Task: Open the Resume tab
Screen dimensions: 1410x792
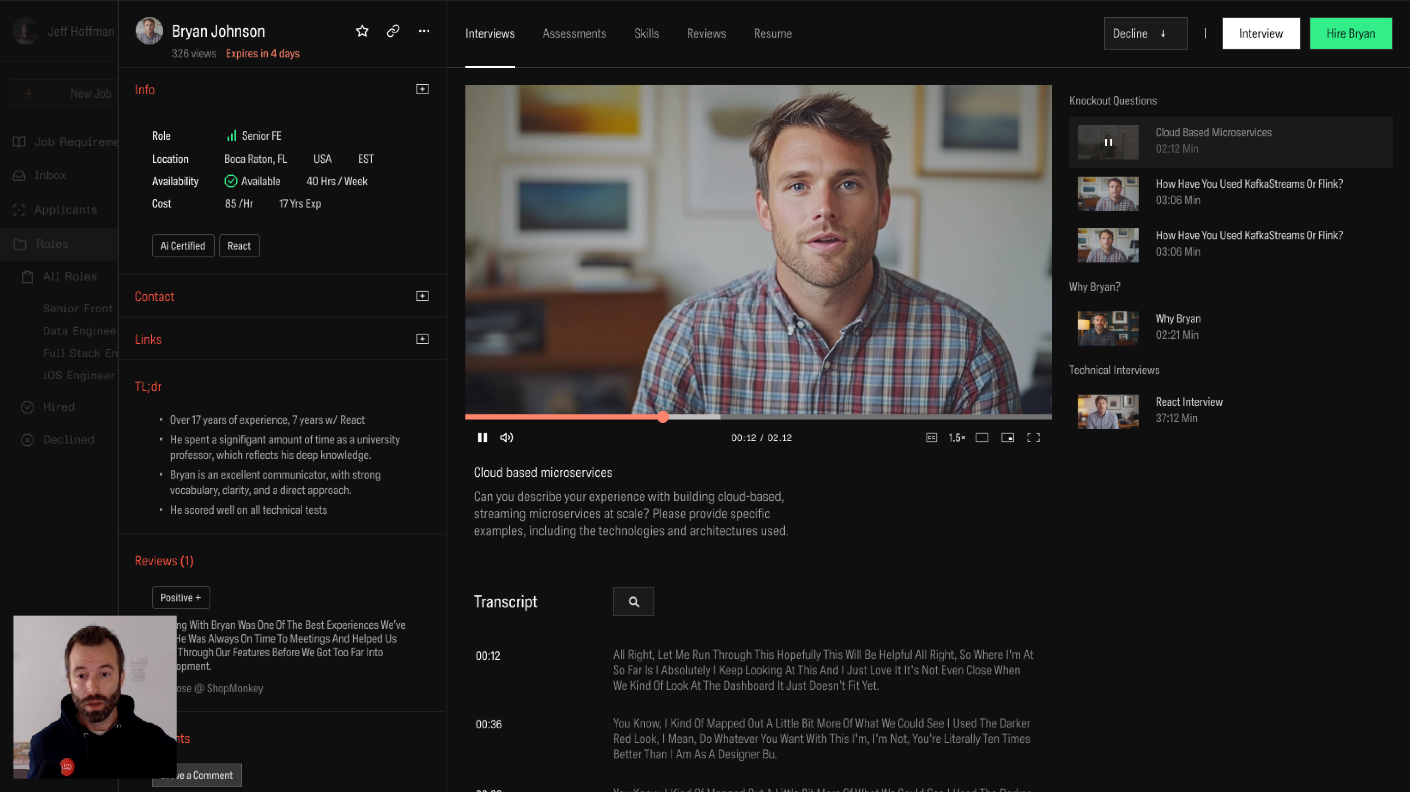Action: [x=772, y=33]
